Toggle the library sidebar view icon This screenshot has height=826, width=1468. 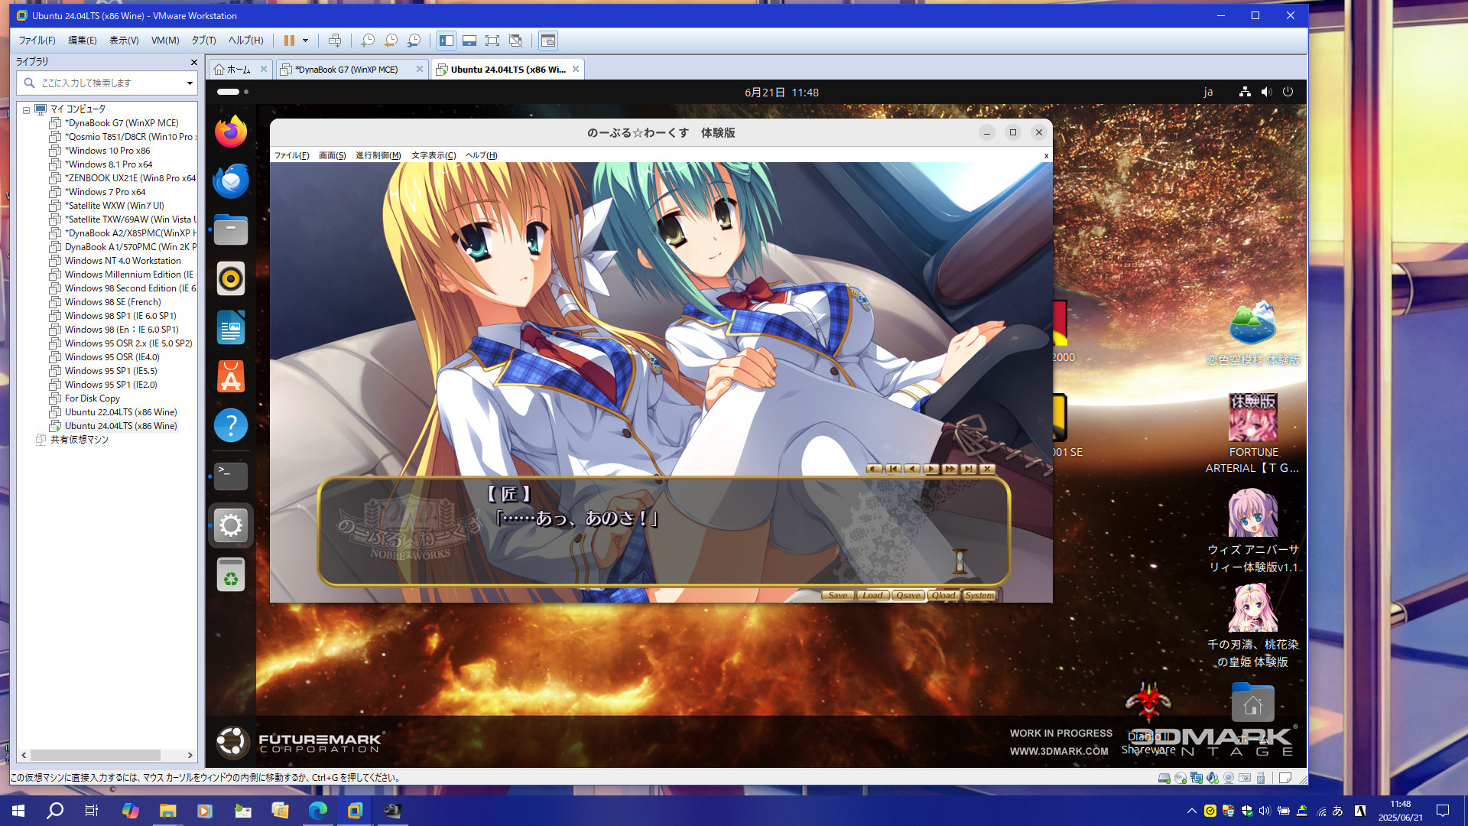coord(447,41)
